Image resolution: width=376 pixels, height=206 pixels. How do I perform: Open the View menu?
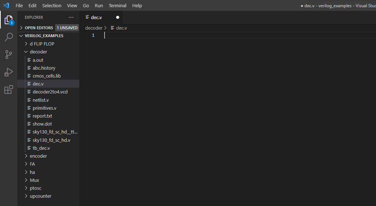tap(72, 5)
